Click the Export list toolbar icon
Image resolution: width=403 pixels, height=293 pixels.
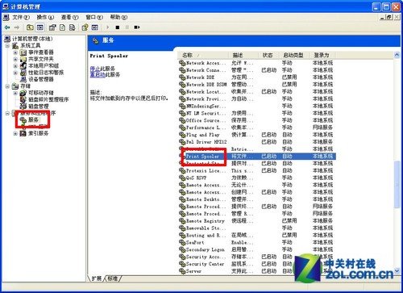point(72,27)
